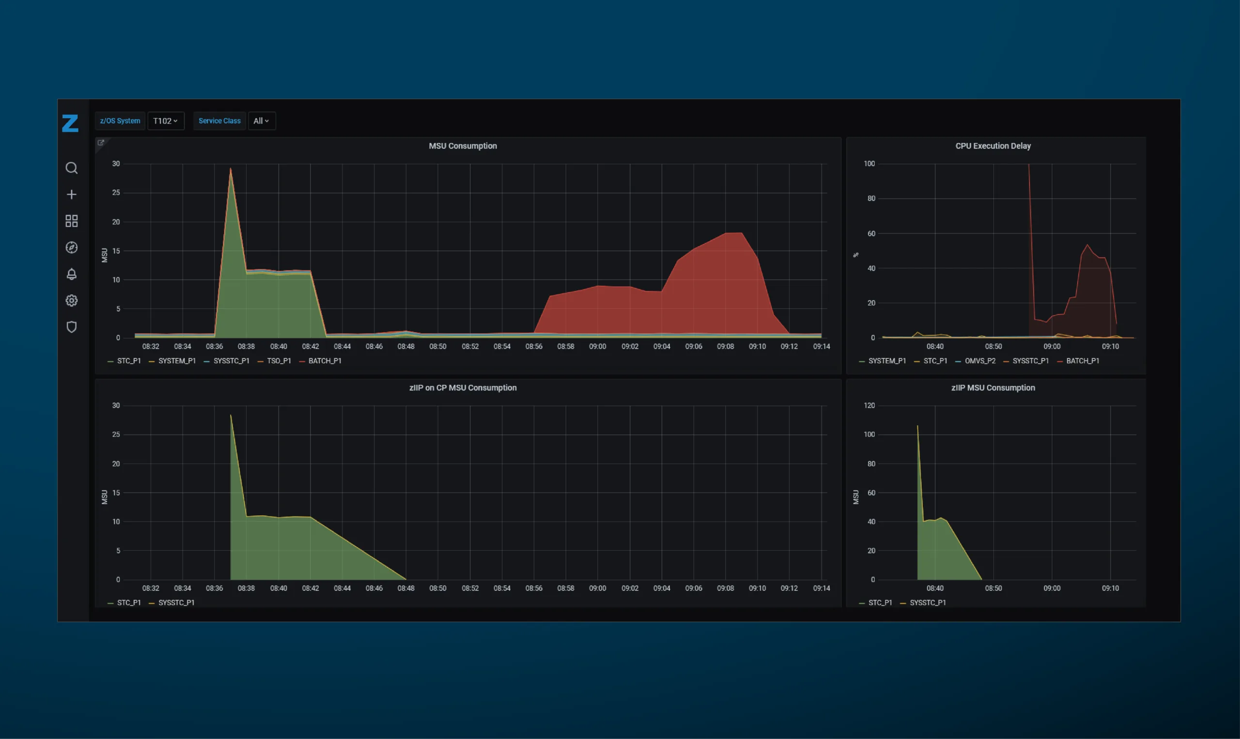Toggle BATCH_P1 series in the MSU Consumption legend

coord(325,360)
